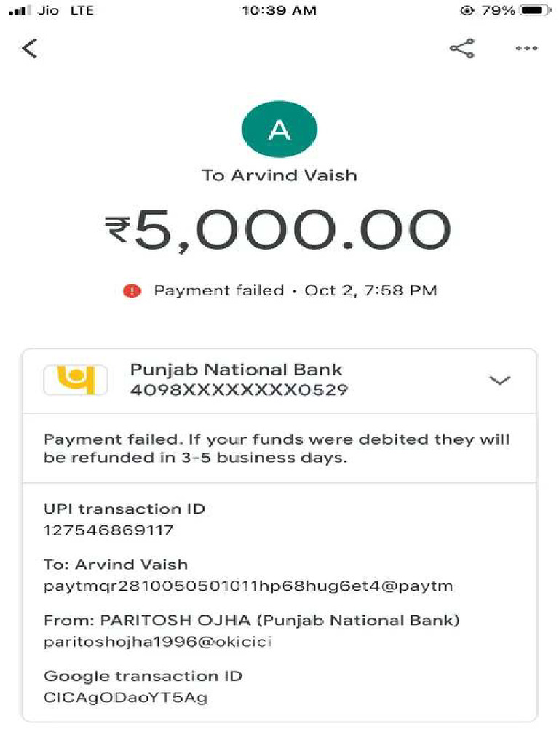The width and height of the screenshot is (559, 745).
Task: Tap the refund notice about 3-5 business days
Action: coord(276,448)
